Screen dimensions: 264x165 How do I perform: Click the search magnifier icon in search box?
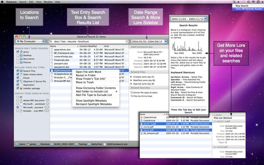tap(51, 42)
